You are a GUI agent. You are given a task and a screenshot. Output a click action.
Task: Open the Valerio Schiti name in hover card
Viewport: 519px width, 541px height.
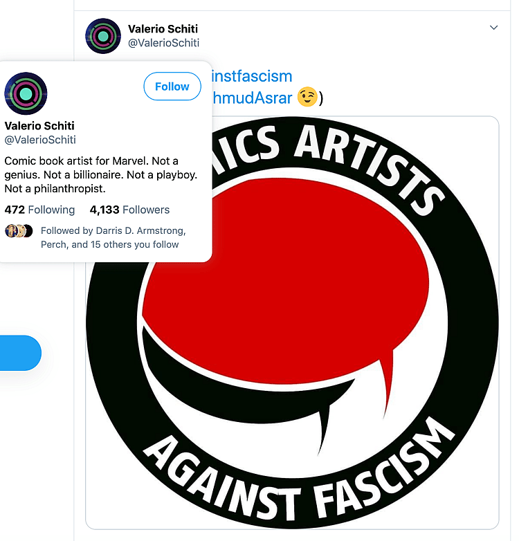pos(39,126)
